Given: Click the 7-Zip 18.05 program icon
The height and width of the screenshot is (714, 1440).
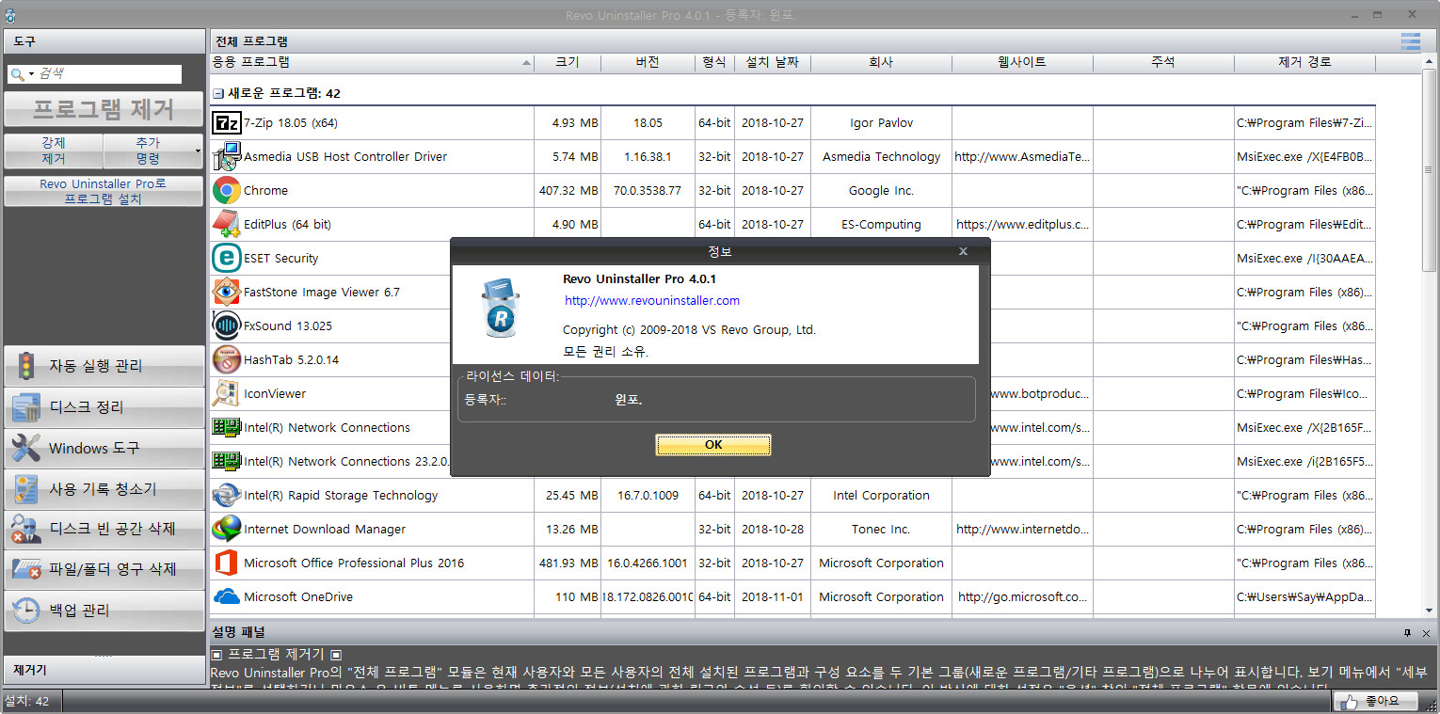Looking at the screenshot, I should tap(226, 122).
